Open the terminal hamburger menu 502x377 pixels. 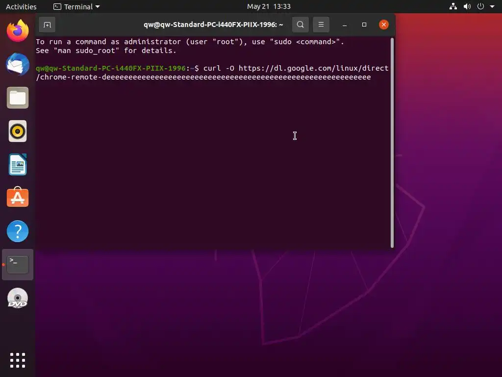(321, 25)
